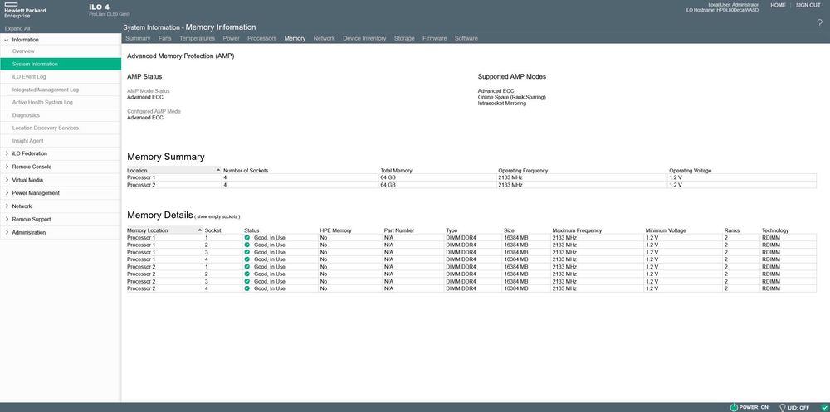Click status icon for Processor 2 socket 2

click(247, 274)
